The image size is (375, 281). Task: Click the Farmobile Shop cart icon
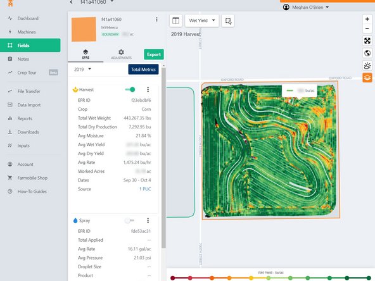pos(10,178)
